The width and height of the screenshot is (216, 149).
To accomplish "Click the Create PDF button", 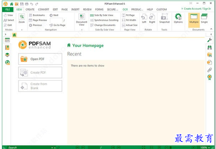I will pos(40,72).
